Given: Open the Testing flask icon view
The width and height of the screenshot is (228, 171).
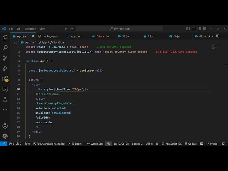Looking at the screenshot, I should (5, 99).
